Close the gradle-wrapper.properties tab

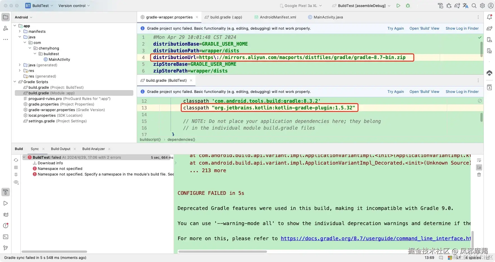(197, 17)
